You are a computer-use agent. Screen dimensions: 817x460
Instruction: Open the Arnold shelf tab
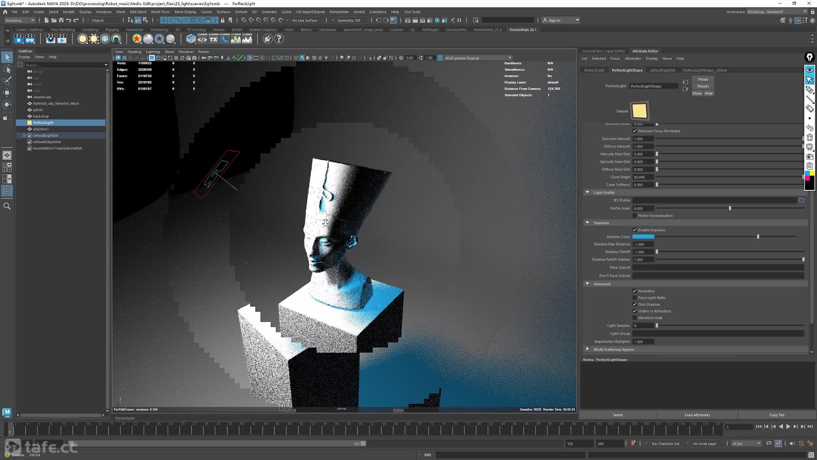coord(219,30)
